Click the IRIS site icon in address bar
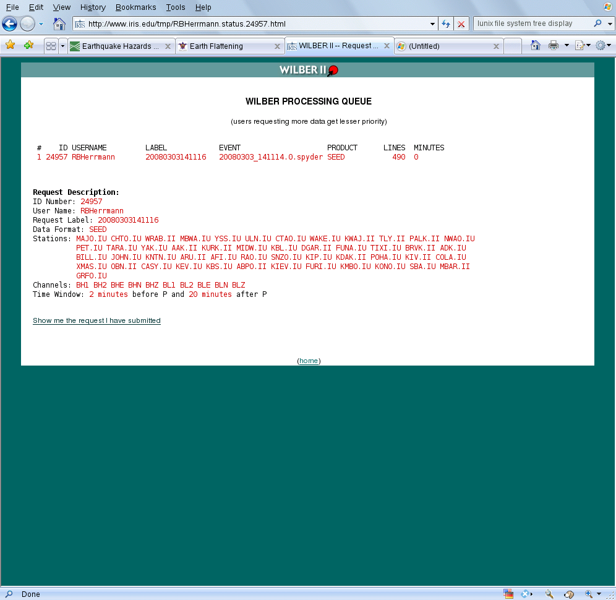Image resolution: width=616 pixels, height=600 pixels. click(x=80, y=24)
